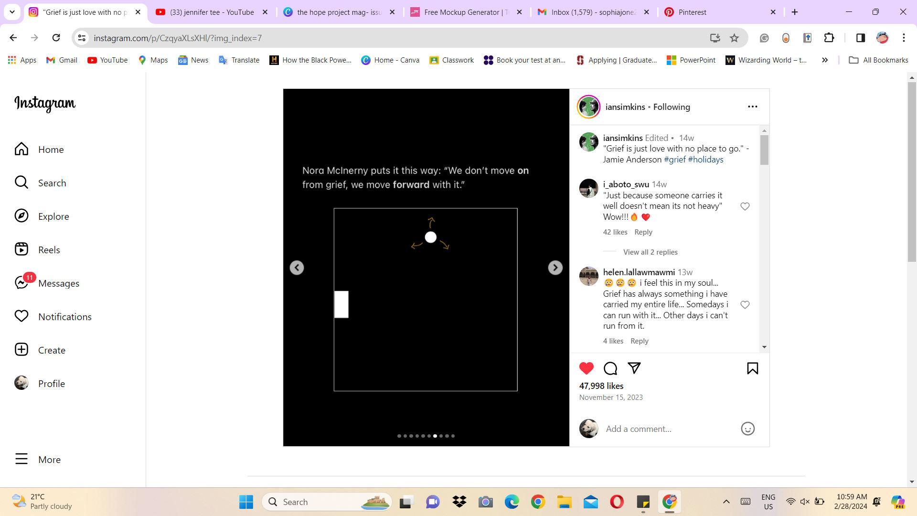Image resolution: width=917 pixels, height=516 pixels.
Task: Click the #grief hashtag link
Action: [x=674, y=160]
